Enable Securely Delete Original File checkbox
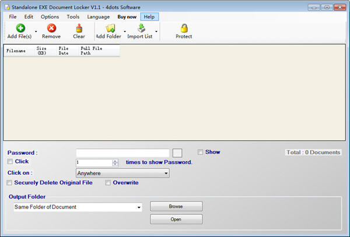The image size is (350, 237). (9, 183)
